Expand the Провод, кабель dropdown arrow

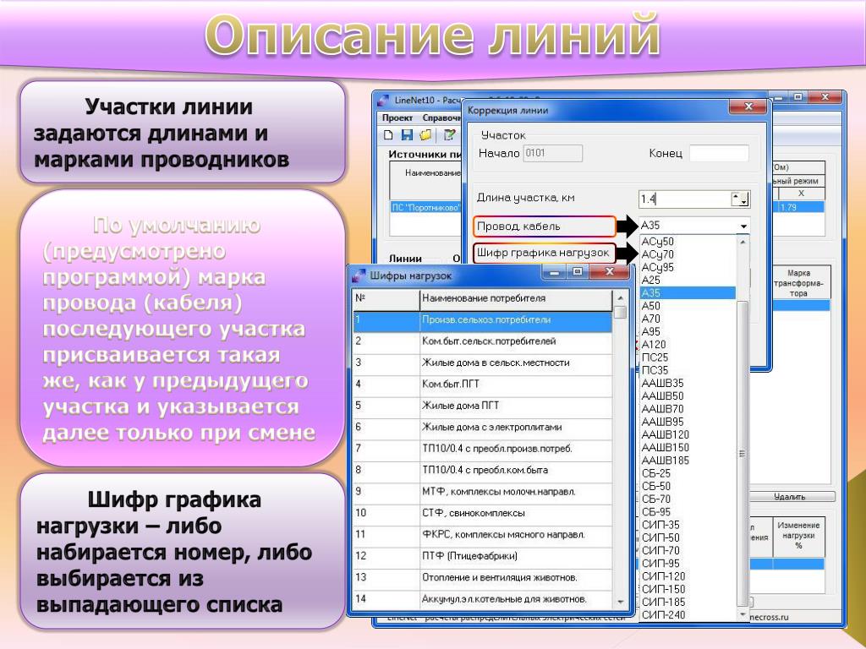743,226
